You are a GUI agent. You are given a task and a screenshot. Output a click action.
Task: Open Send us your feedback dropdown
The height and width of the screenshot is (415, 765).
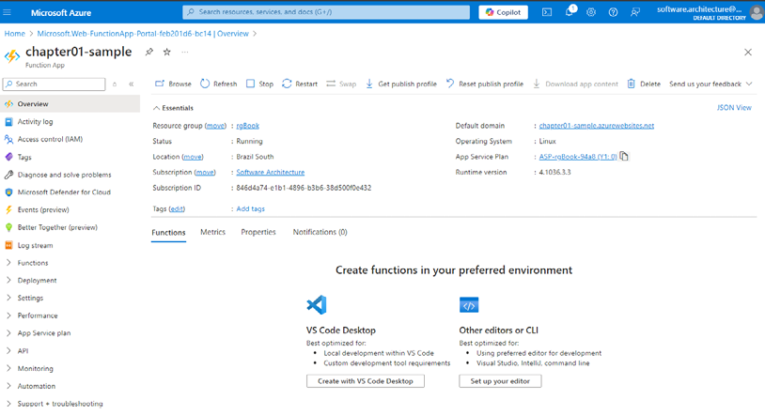(x=710, y=84)
